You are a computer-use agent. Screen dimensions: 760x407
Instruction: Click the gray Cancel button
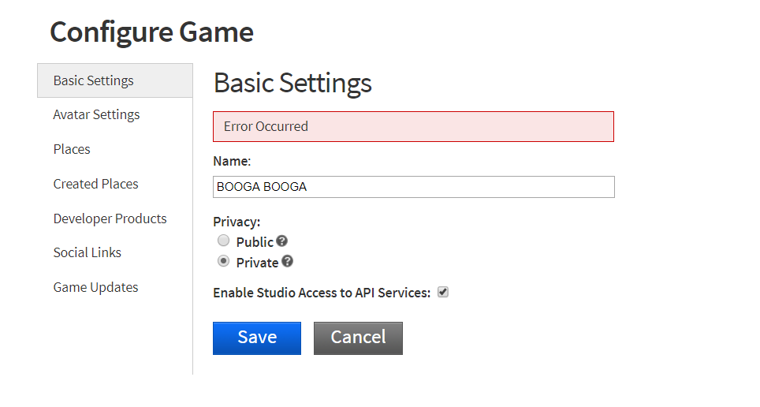pos(358,338)
